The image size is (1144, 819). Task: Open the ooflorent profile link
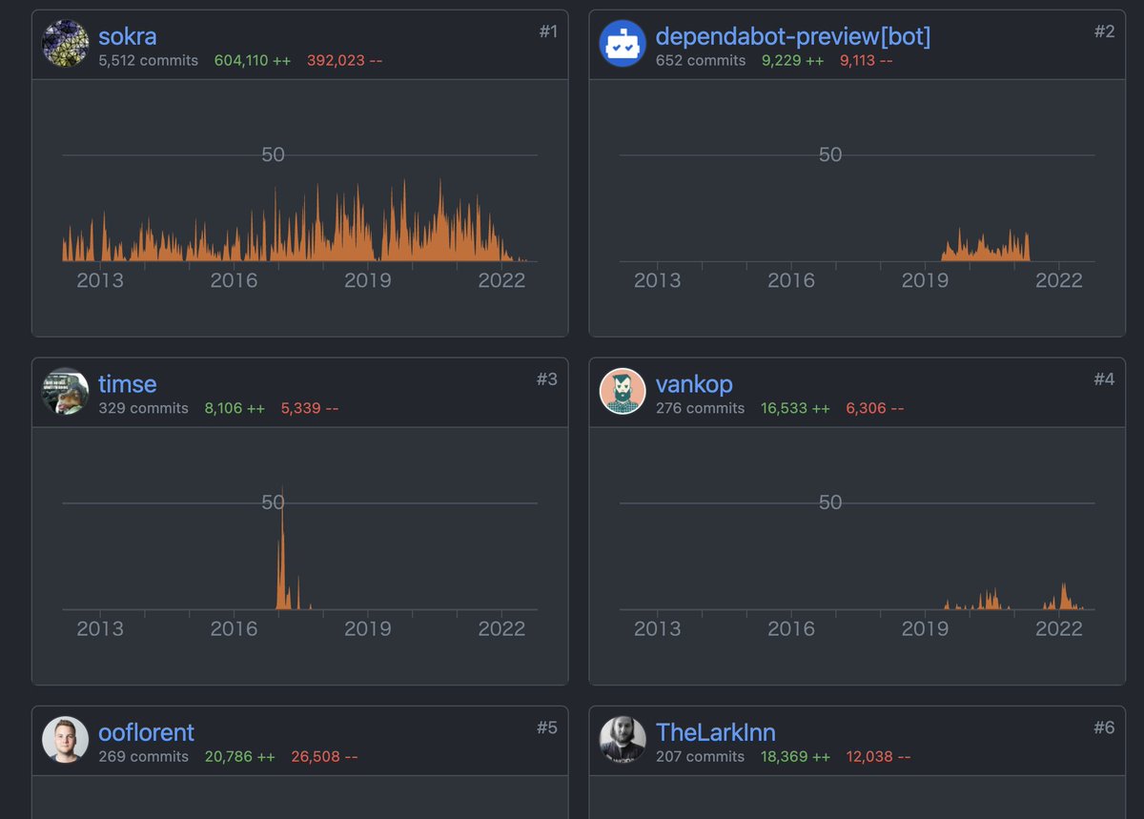[x=146, y=732]
